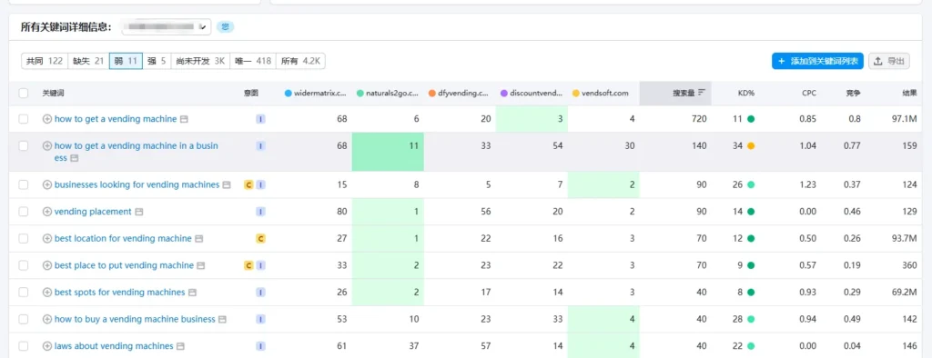Select the 缺失 21 tab
Viewport: 932px width, 358px height.
(88, 61)
